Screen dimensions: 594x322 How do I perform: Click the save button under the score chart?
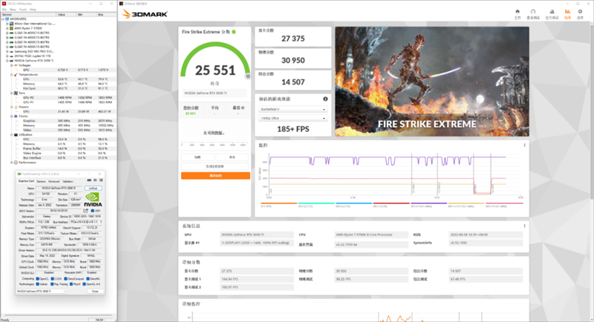click(232, 157)
